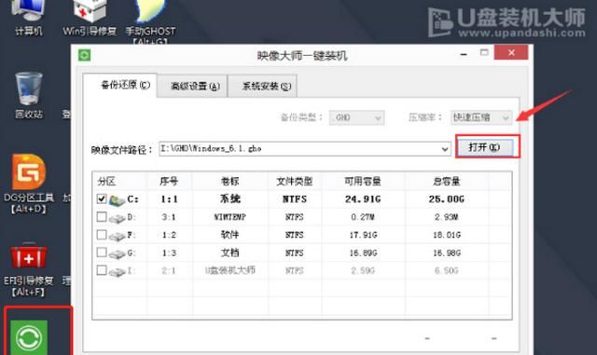Viewport: 597px width, 355px height.
Task: Open the 压缩率 快速压缩 dropdown
Action: tap(481, 117)
